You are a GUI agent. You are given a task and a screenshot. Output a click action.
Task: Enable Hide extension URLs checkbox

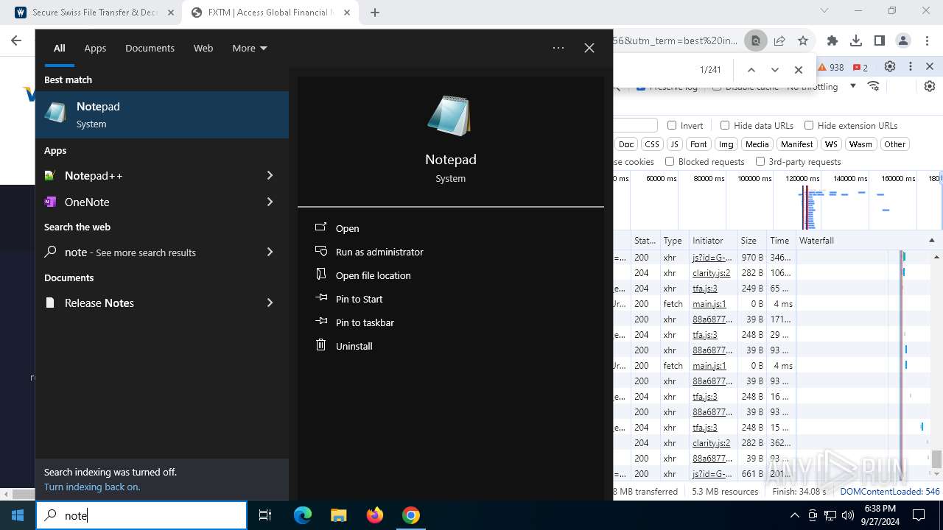click(x=809, y=125)
